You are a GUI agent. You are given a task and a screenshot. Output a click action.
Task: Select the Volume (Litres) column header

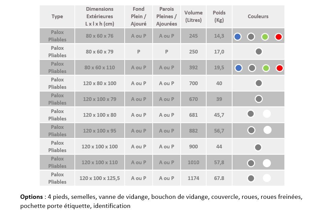193,16
